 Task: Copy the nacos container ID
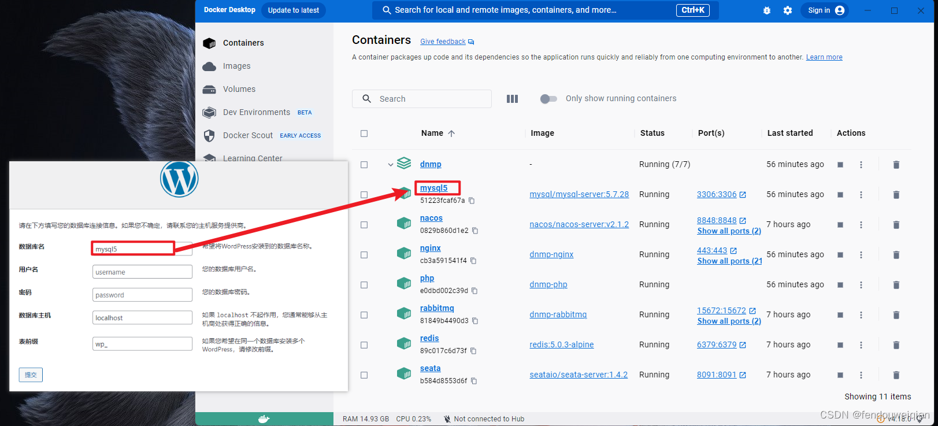[x=475, y=231]
